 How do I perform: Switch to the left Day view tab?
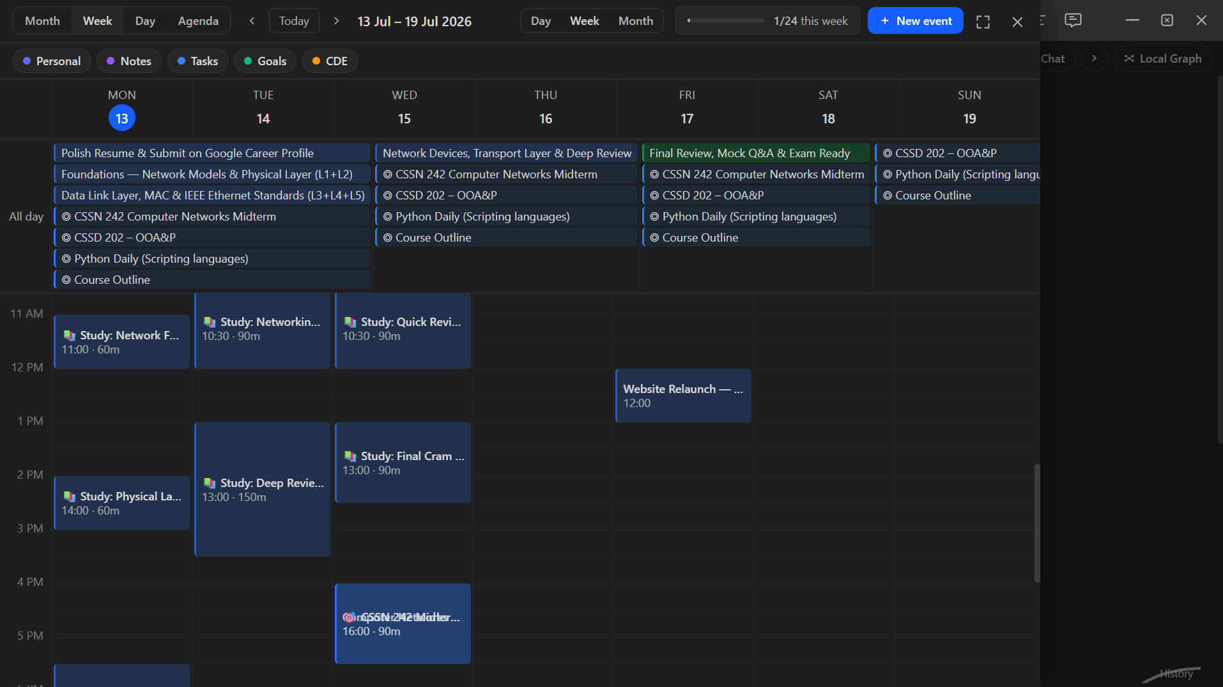click(x=145, y=20)
